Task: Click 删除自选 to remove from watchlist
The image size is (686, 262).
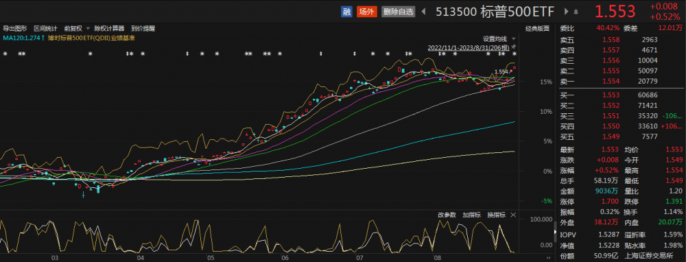Action: point(398,12)
